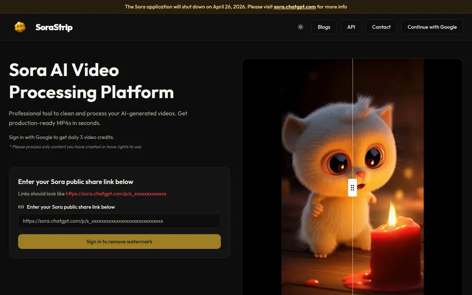Open the Contact page
This screenshot has height=295, width=472.
click(381, 27)
